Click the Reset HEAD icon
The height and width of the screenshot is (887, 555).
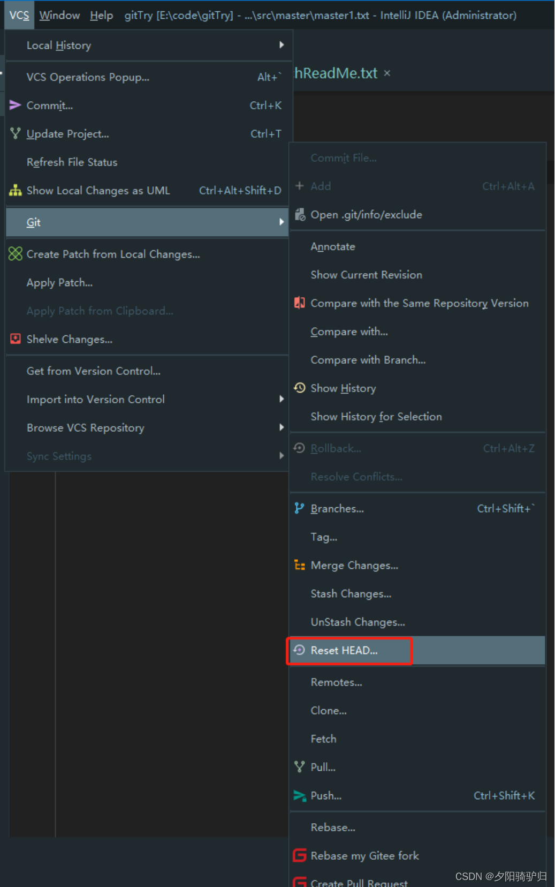[300, 650]
